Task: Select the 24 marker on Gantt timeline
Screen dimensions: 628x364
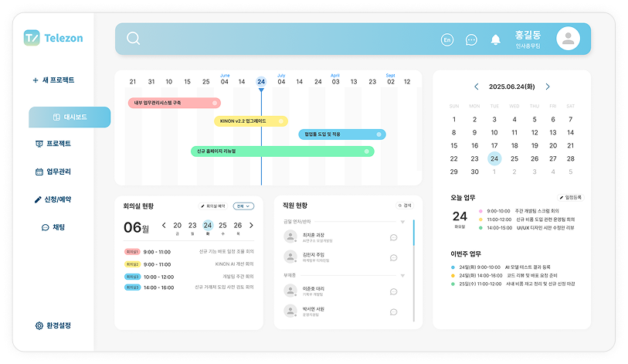Action: click(x=261, y=81)
